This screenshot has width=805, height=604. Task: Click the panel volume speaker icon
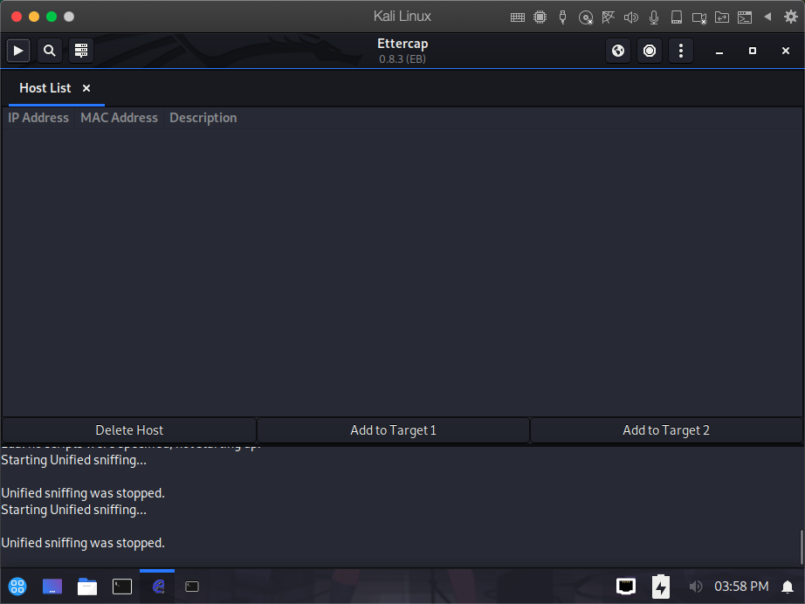[x=695, y=586]
